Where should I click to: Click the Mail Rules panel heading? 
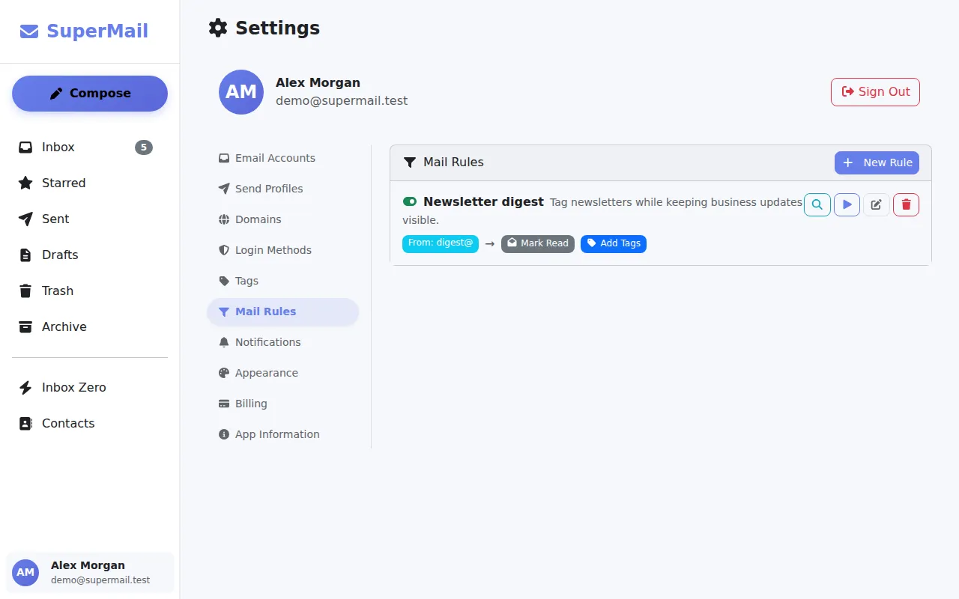point(453,162)
